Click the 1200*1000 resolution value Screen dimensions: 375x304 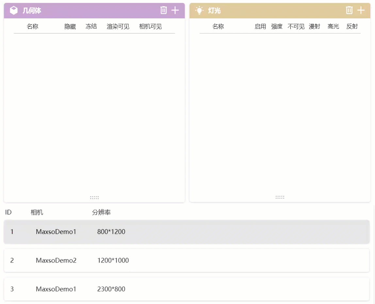[113, 261]
